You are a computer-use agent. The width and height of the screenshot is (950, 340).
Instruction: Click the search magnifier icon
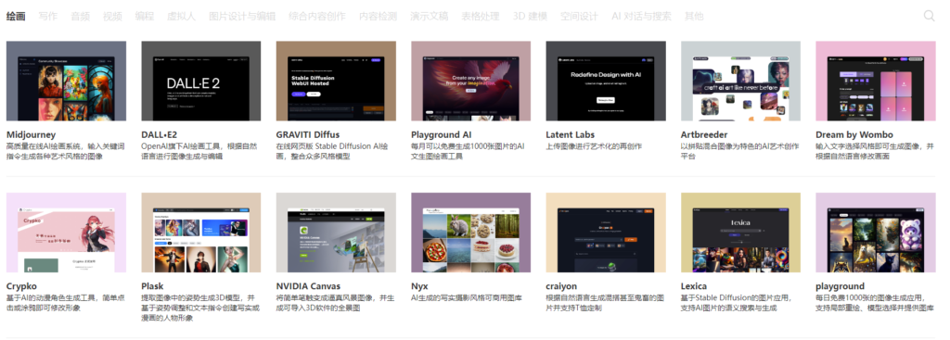coord(929,16)
